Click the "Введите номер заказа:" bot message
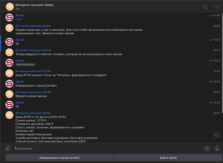This screenshot has width=223, height=163. tap(31, 96)
